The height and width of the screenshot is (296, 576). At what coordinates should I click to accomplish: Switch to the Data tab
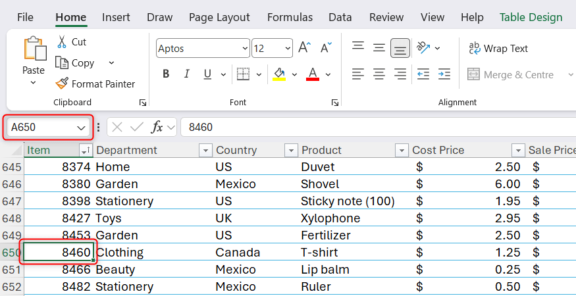pyautogui.click(x=340, y=17)
